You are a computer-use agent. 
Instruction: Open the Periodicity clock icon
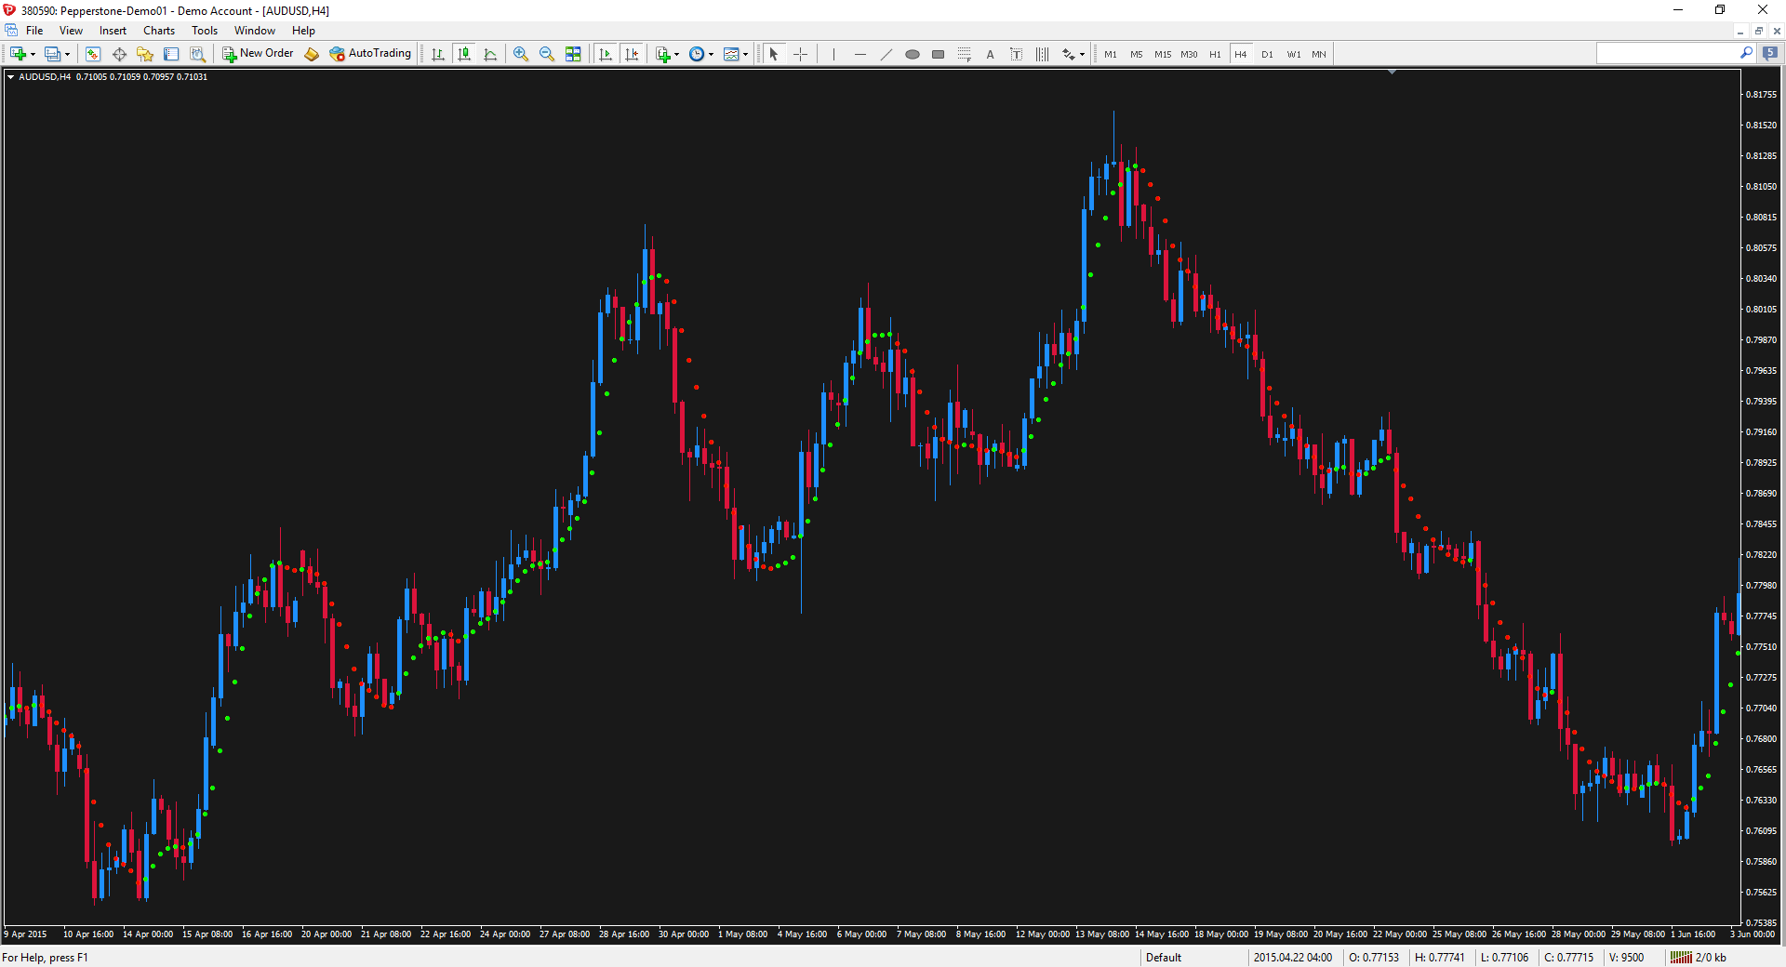(697, 54)
